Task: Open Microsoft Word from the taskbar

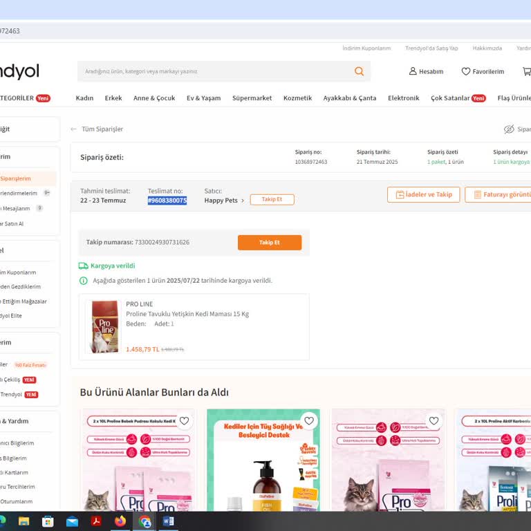Action: (x=168, y=521)
